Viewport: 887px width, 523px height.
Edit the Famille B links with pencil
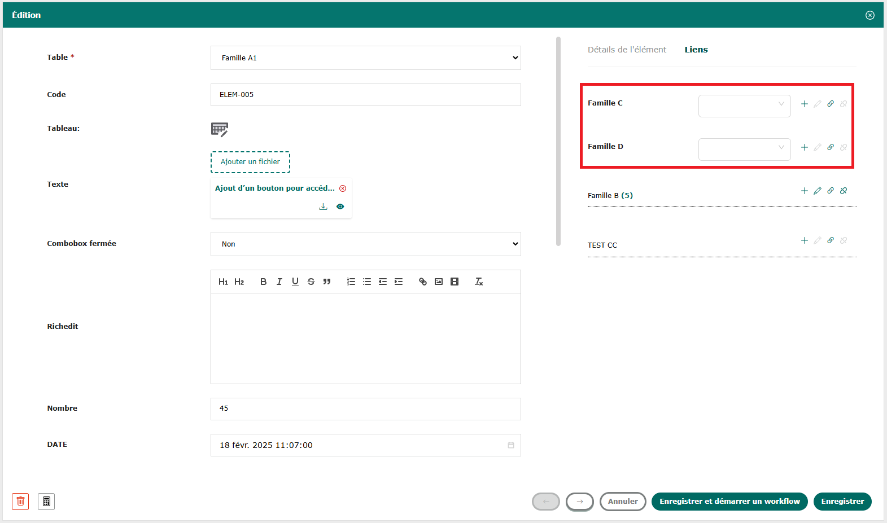coord(817,191)
